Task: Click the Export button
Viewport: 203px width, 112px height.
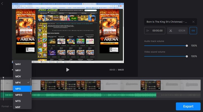Action: [188, 106]
